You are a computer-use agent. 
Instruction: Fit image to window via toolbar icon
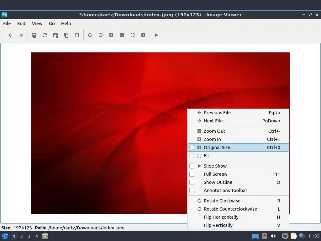point(133,35)
